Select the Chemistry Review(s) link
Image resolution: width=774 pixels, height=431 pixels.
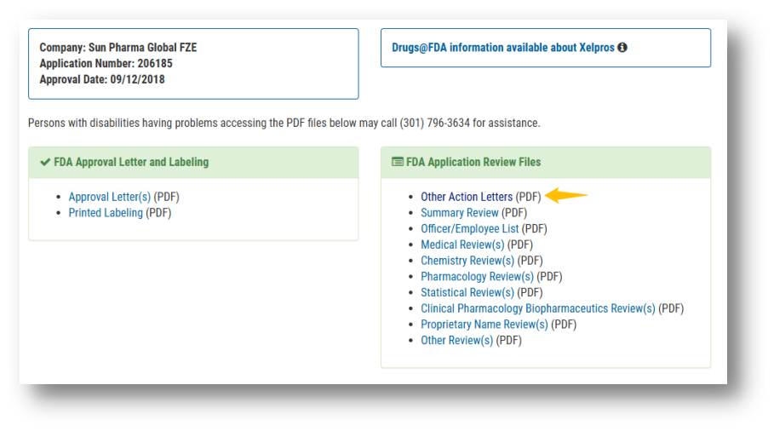(467, 261)
